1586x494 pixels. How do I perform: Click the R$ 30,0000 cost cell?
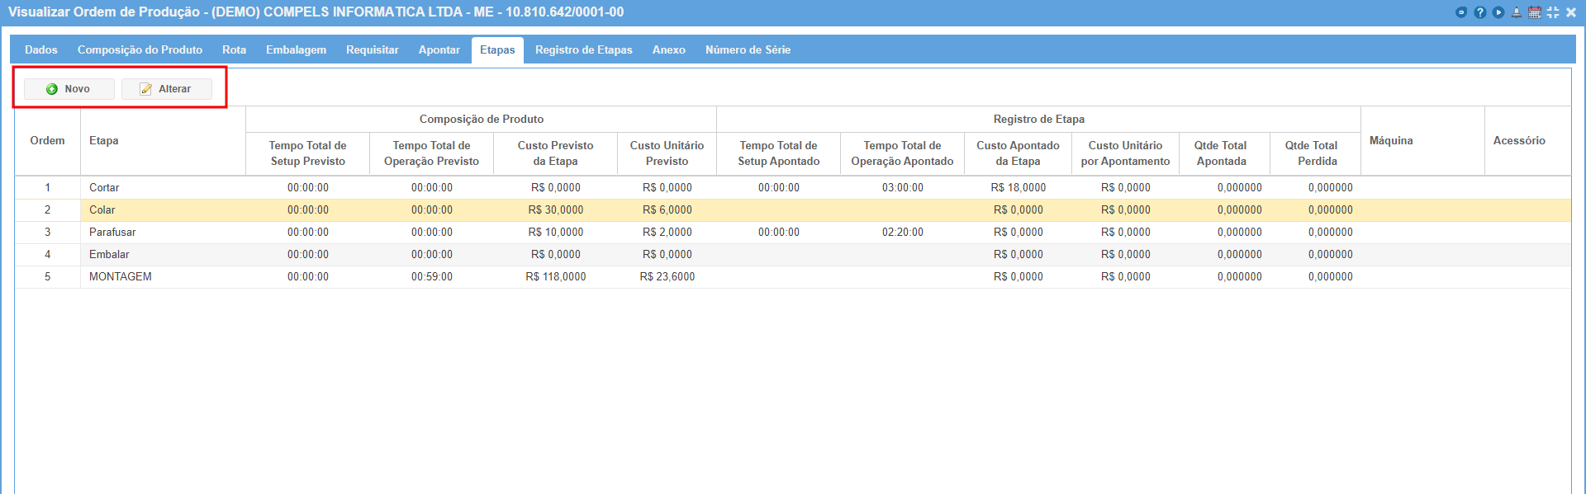555,210
